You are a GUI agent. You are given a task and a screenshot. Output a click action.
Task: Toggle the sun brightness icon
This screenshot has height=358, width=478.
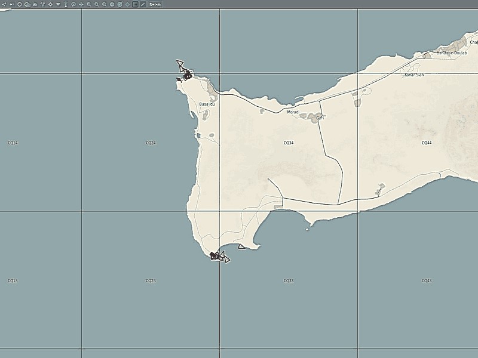127,4
